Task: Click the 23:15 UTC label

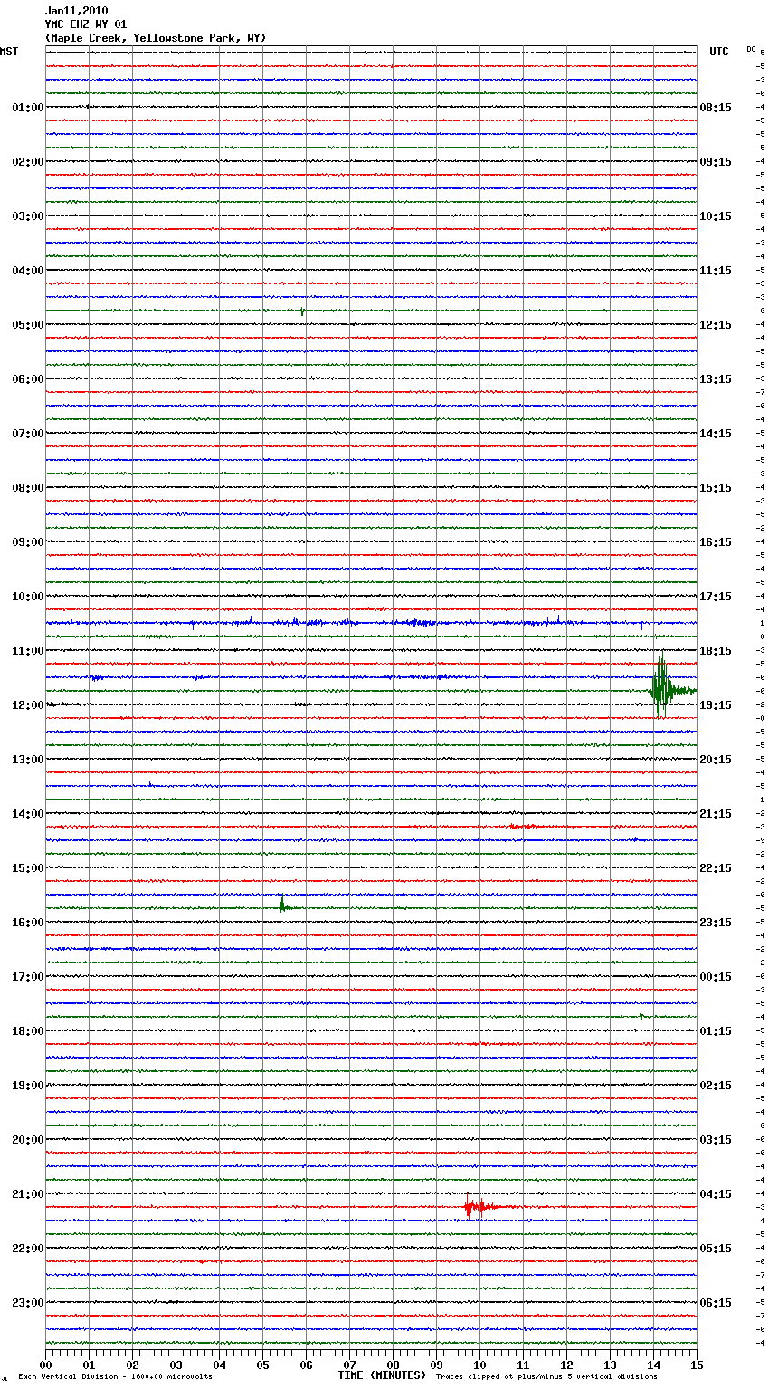Action: (x=716, y=923)
